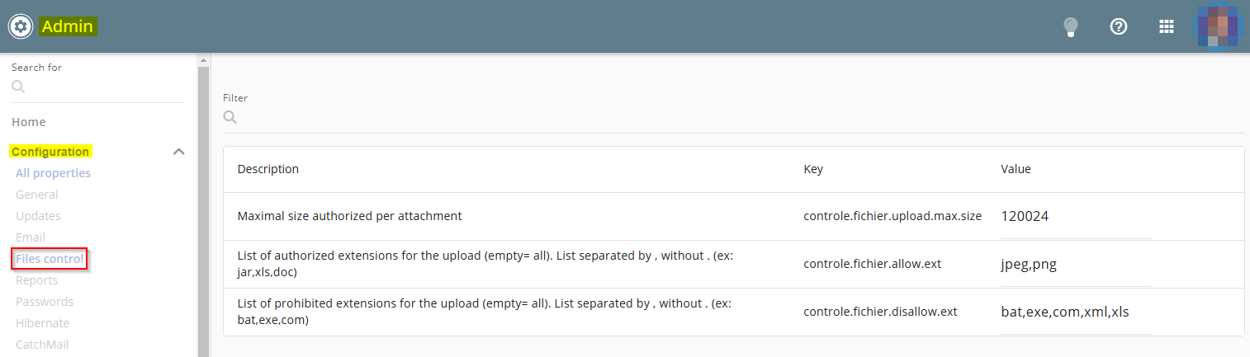The image size is (1250, 357).
Task: Edit the max upload size value field
Action: 1075,217
